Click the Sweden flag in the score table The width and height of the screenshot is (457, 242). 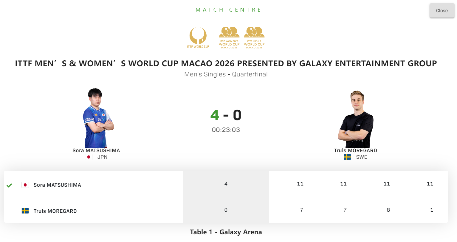[25, 211]
